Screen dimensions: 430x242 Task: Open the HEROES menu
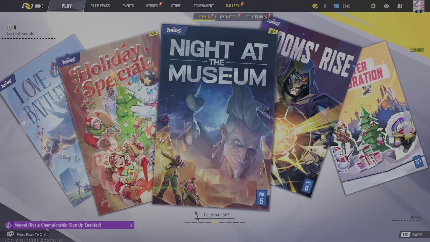point(152,6)
